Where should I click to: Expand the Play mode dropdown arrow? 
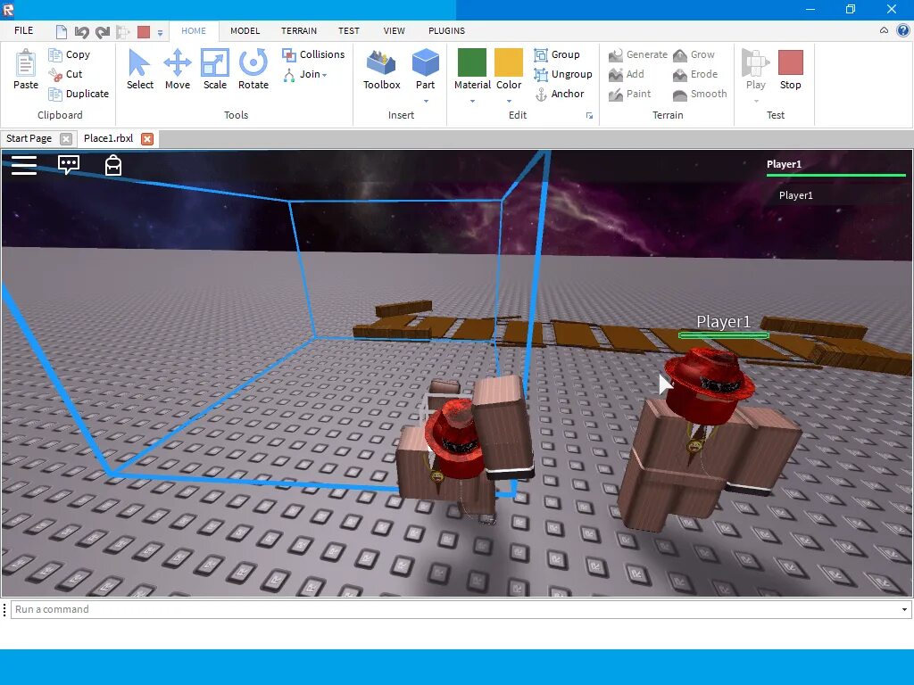[756, 102]
